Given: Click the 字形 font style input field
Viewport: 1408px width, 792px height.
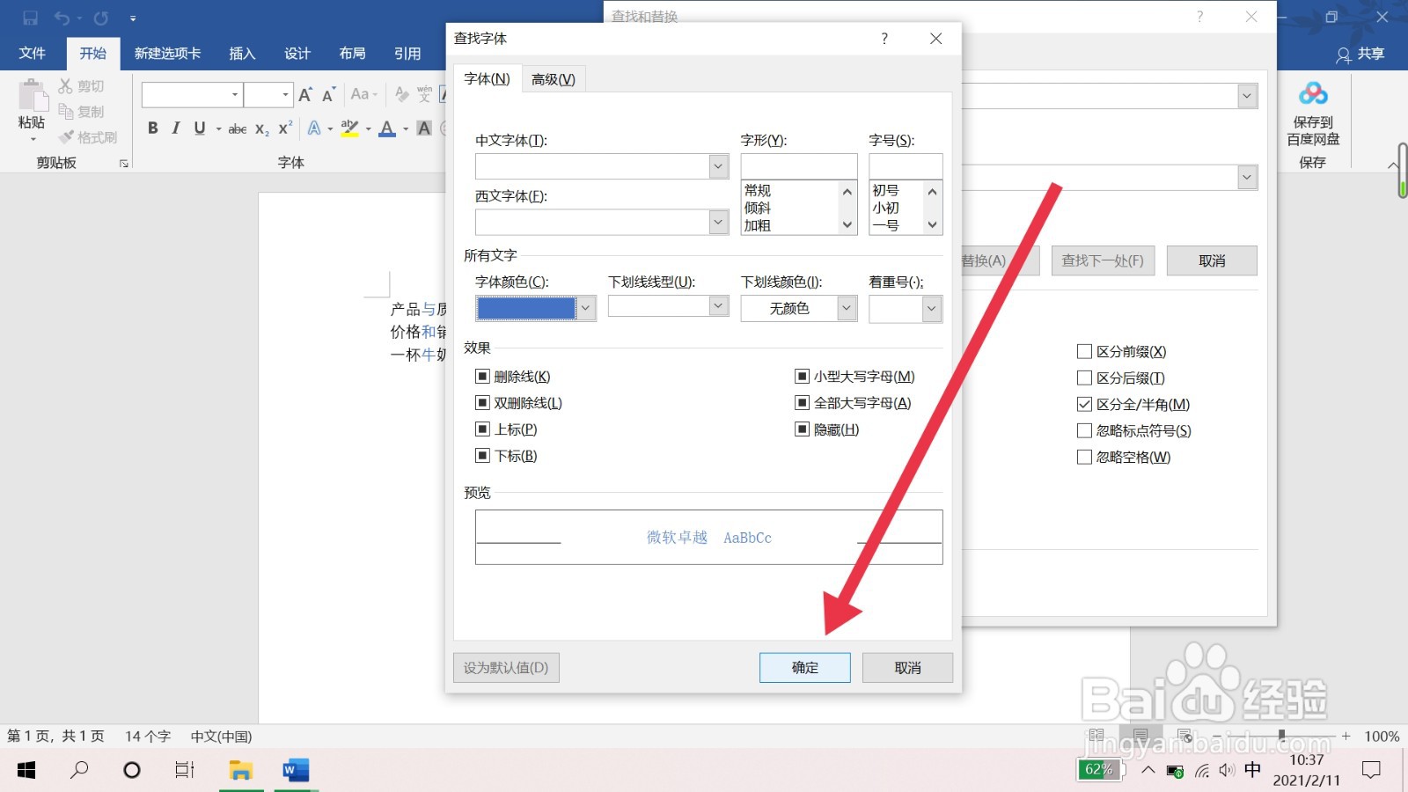Looking at the screenshot, I should coord(799,166).
